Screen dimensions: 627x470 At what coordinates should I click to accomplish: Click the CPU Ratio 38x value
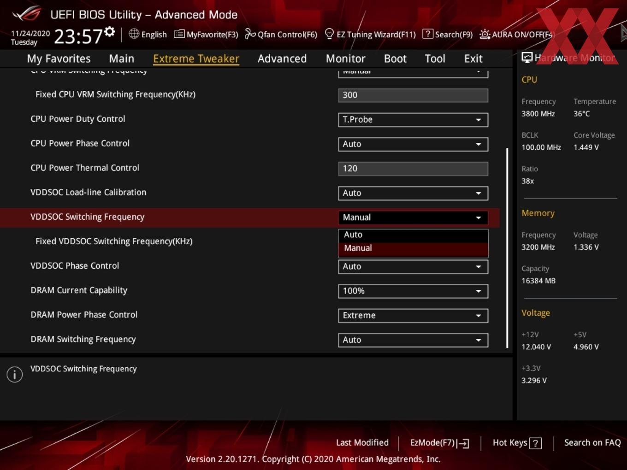[x=528, y=181]
